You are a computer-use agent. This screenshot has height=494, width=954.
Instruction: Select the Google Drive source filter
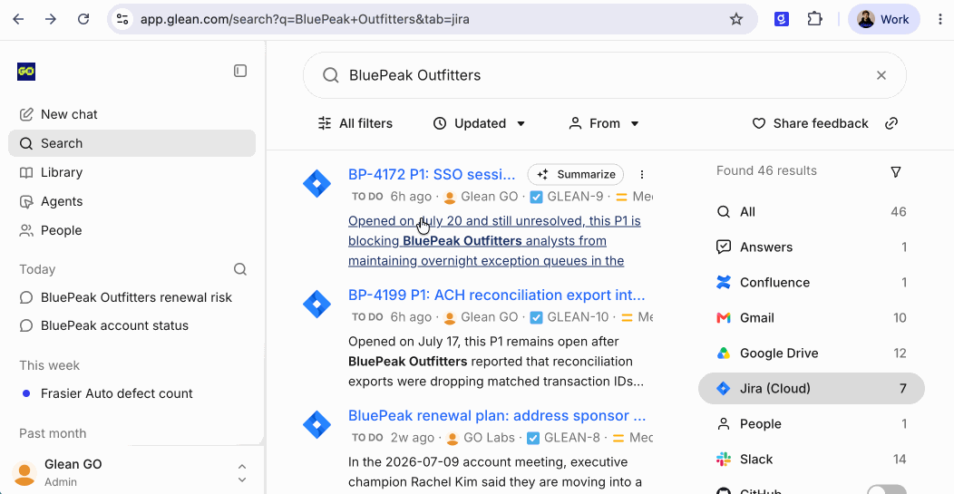coord(811,353)
